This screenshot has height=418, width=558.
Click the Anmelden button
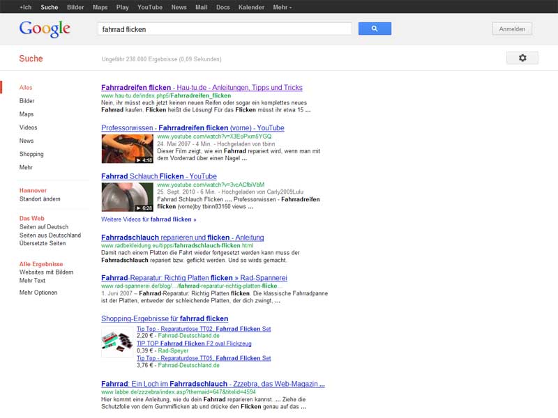click(512, 29)
